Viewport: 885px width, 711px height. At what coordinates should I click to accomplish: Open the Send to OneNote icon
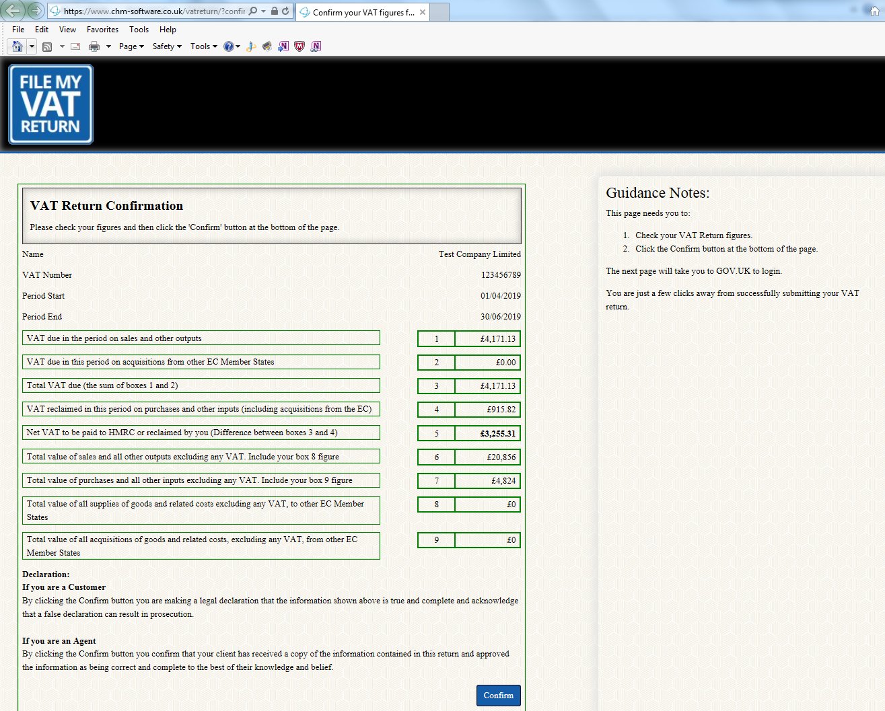pos(282,46)
